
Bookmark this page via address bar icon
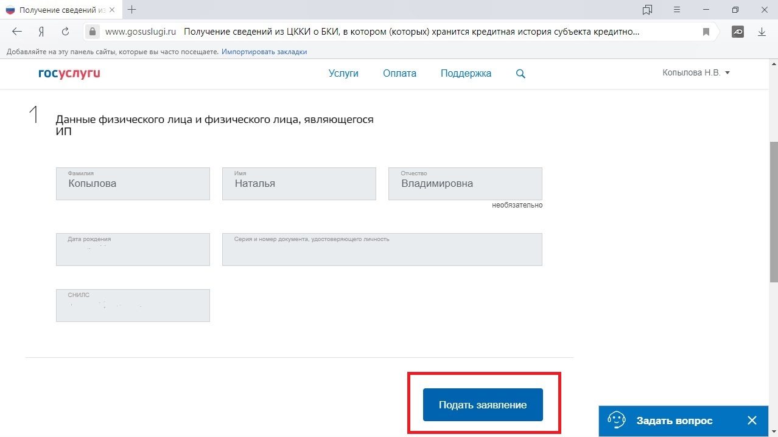(706, 32)
